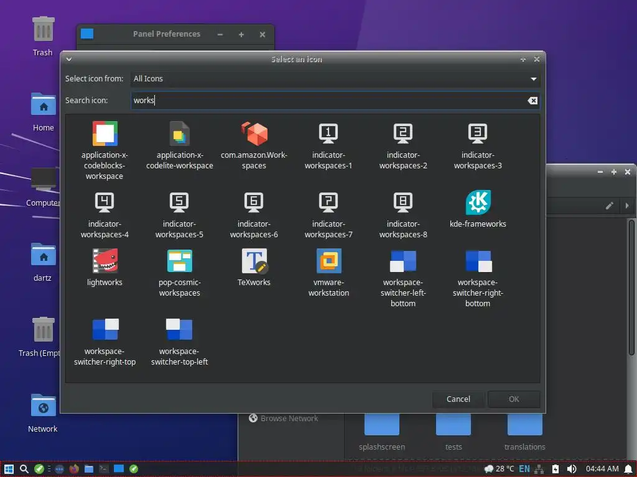This screenshot has height=477, width=637.
Task: Open the Computer desktop icon
Action: (x=43, y=186)
